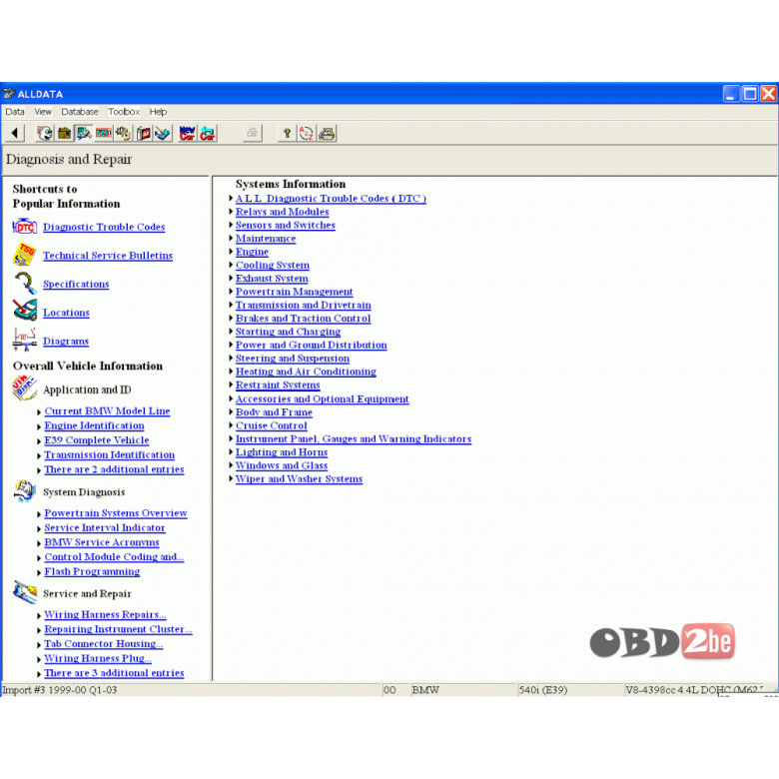The height and width of the screenshot is (779, 779).
Task: Open Instrument Panel, Gauges and Warning Indicators
Action: tap(354, 439)
